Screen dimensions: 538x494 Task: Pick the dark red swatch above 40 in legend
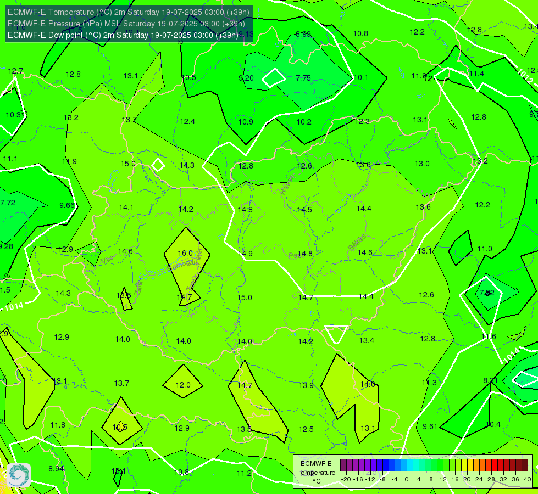pyautogui.click(x=525, y=465)
